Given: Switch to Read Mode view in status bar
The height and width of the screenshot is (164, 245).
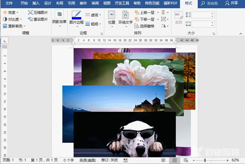Looking at the screenshot, I should click(163, 160).
